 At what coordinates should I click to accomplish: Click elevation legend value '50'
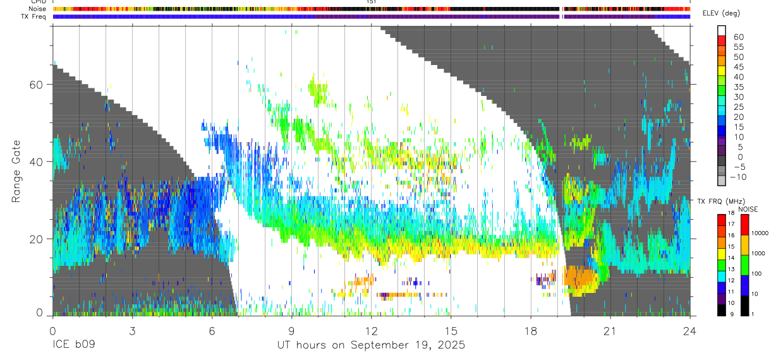pos(738,57)
